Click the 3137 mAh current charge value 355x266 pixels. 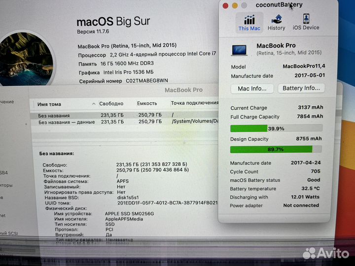pos(311,107)
